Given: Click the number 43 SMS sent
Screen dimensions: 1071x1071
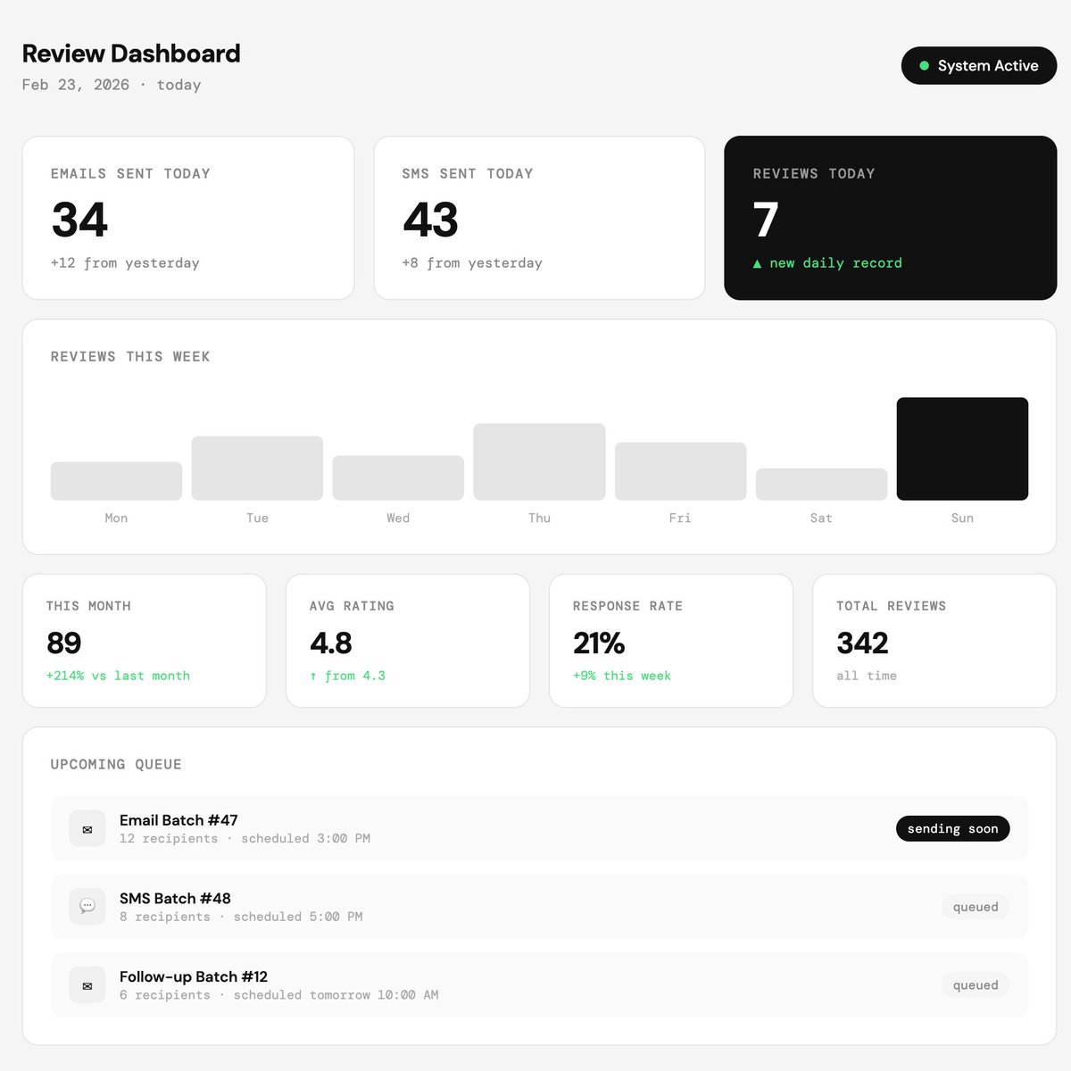Looking at the screenshot, I should click(x=430, y=220).
